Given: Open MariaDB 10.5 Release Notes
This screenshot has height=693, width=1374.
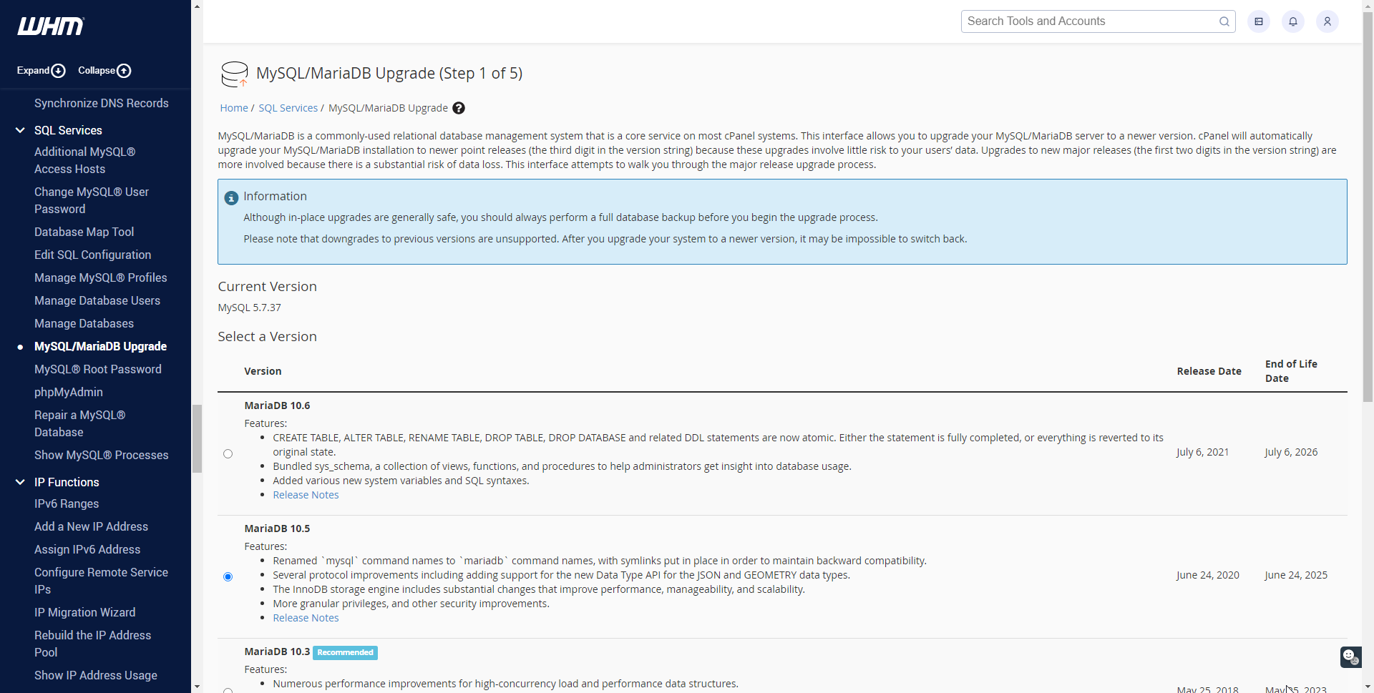Looking at the screenshot, I should coord(306,618).
